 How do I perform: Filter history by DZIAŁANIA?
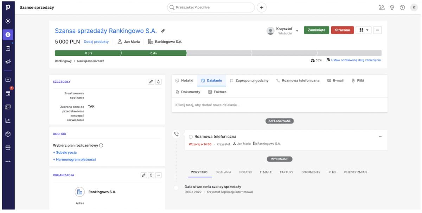[223, 172]
